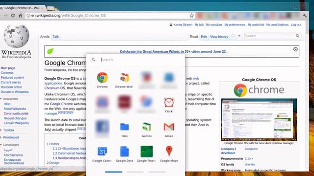Open My sandbox link

[x=214, y=25]
